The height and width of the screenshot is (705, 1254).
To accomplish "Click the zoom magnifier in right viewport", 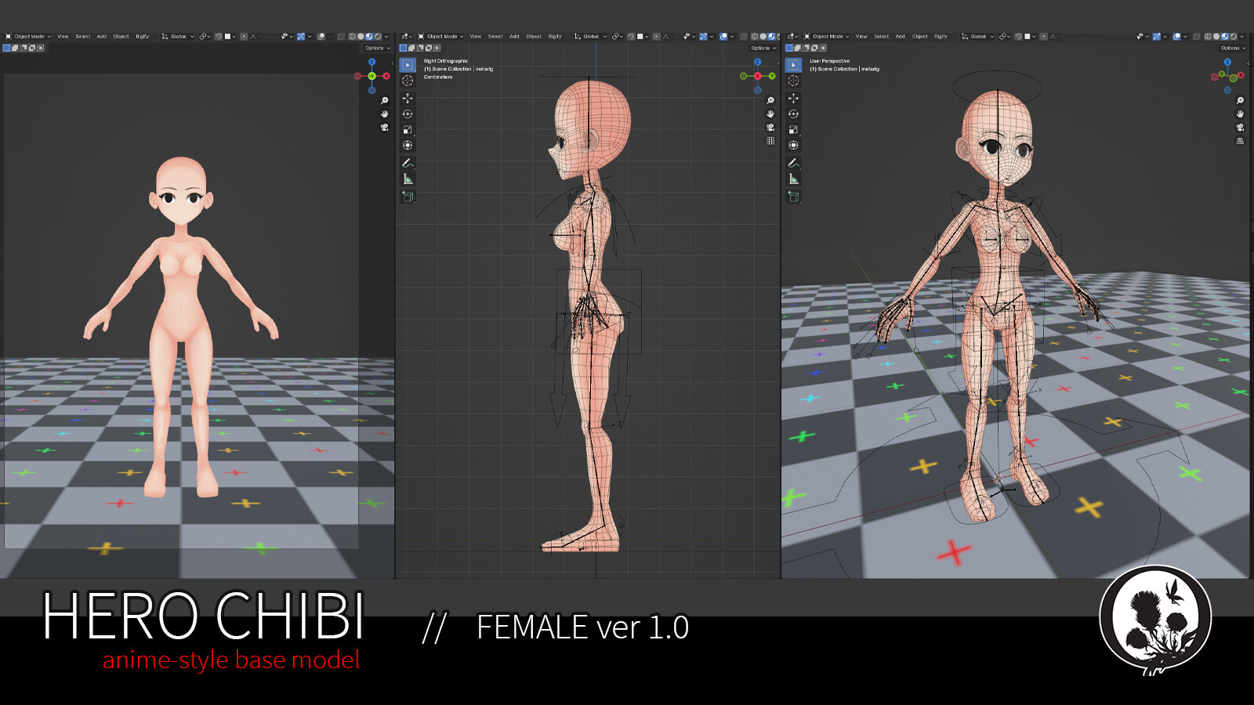I will tap(1240, 100).
